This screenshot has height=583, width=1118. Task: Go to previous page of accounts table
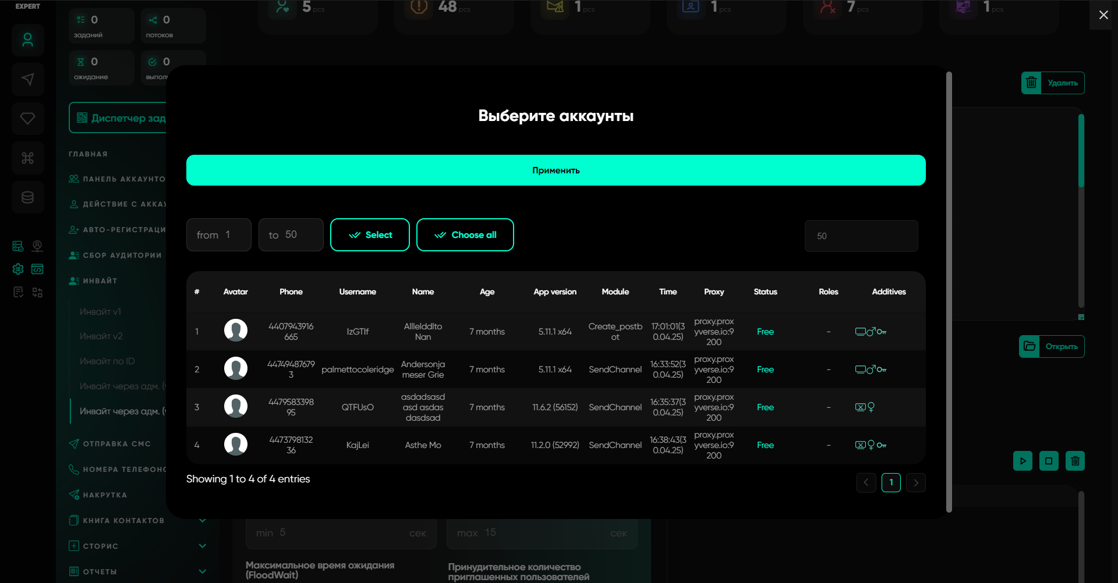tap(866, 482)
